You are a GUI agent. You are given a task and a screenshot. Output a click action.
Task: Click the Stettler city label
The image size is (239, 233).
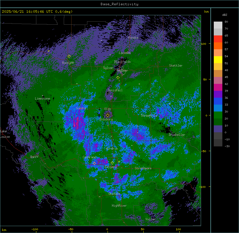pyautogui.click(x=176, y=66)
